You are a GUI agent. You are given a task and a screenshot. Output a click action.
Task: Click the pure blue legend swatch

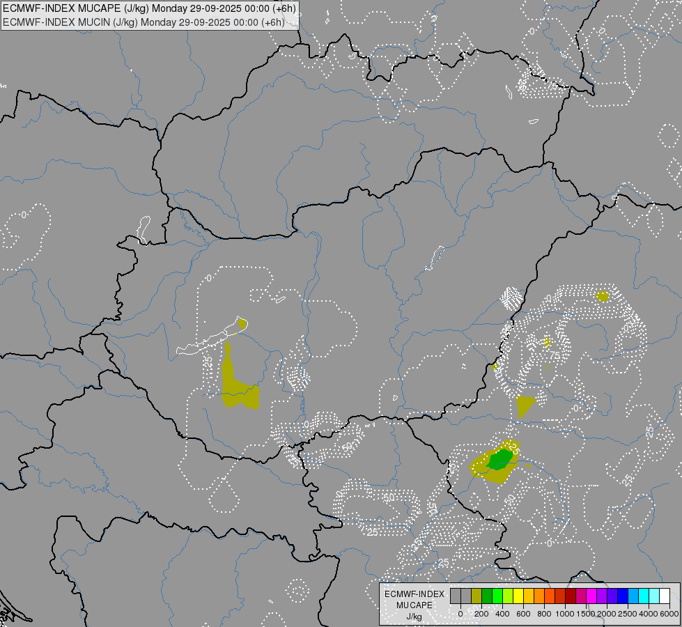pos(623,596)
